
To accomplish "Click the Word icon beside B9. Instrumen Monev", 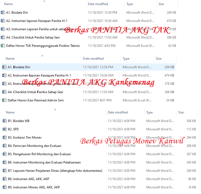I will click(x=5, y=187).
